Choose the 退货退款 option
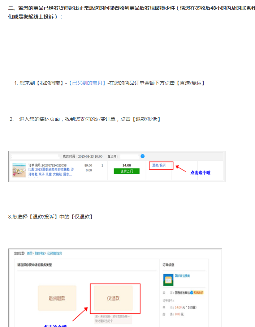255x327 pixels. 57,298
